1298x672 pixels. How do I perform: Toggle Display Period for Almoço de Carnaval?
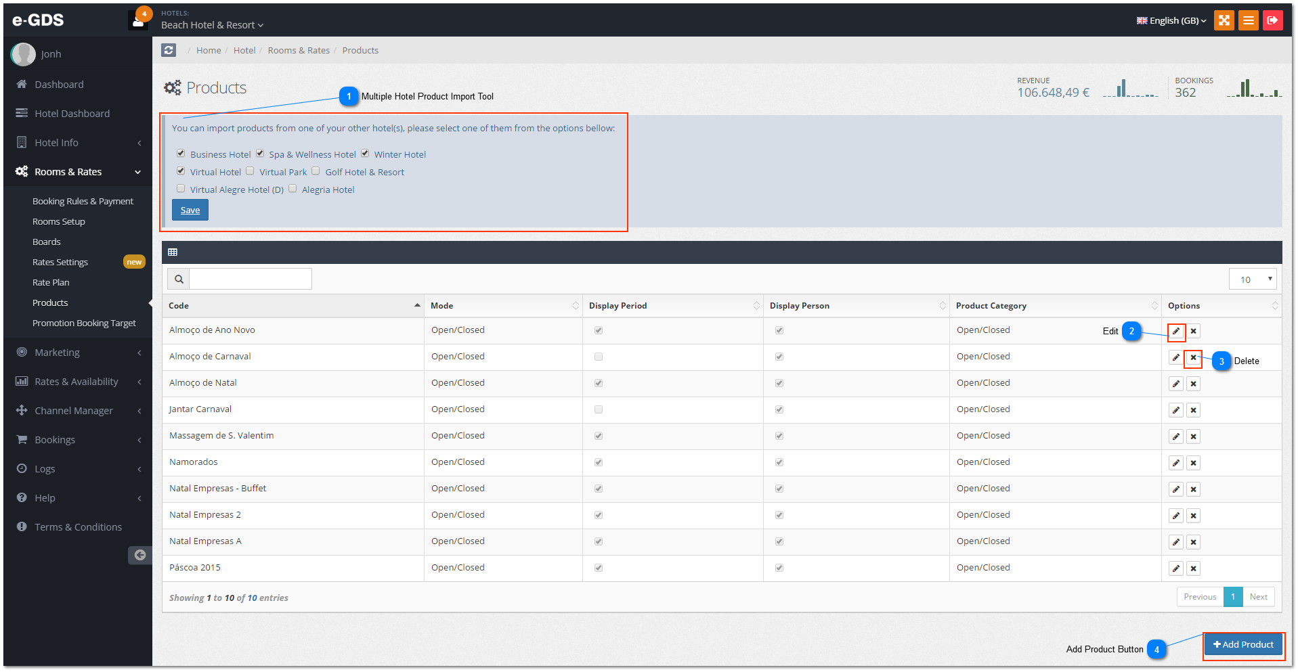coord(599,357)
